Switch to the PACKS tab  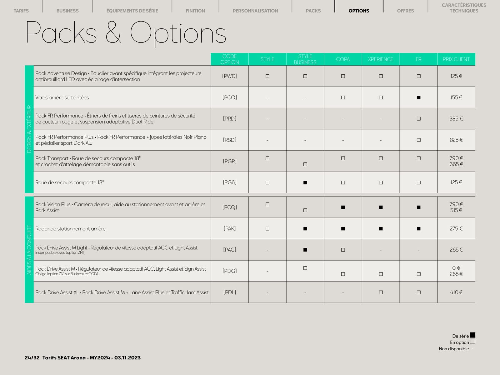(x=313, y=11)
